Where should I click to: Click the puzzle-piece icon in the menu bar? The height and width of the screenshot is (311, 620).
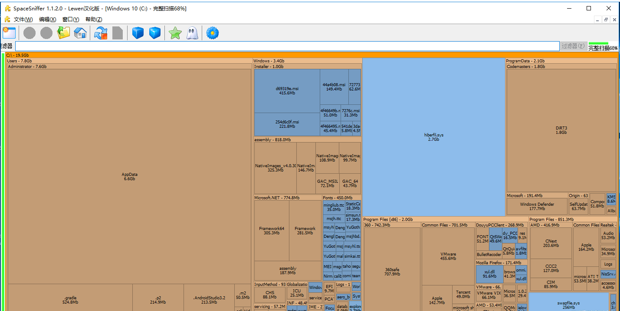click(x=7, y=19)
